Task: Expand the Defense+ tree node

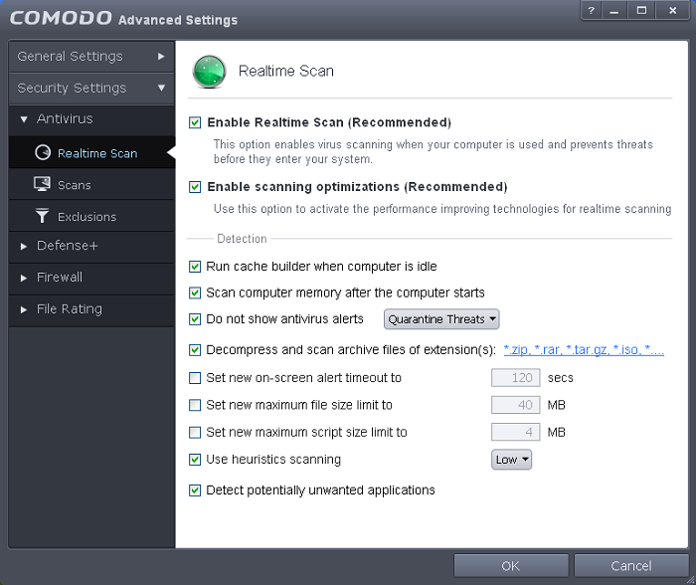Action: [24, 246]
